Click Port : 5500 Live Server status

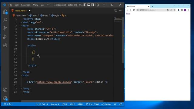coord(92,104)
